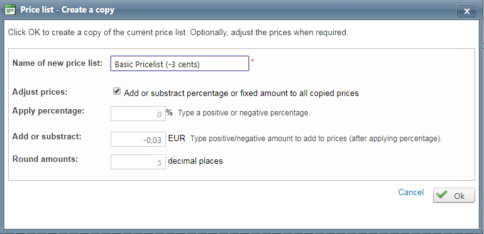Image resolution: width=484 pixels, height=234 pixels.
Task: Click the 'Add or substract:' label
Action: coord(47,136)
